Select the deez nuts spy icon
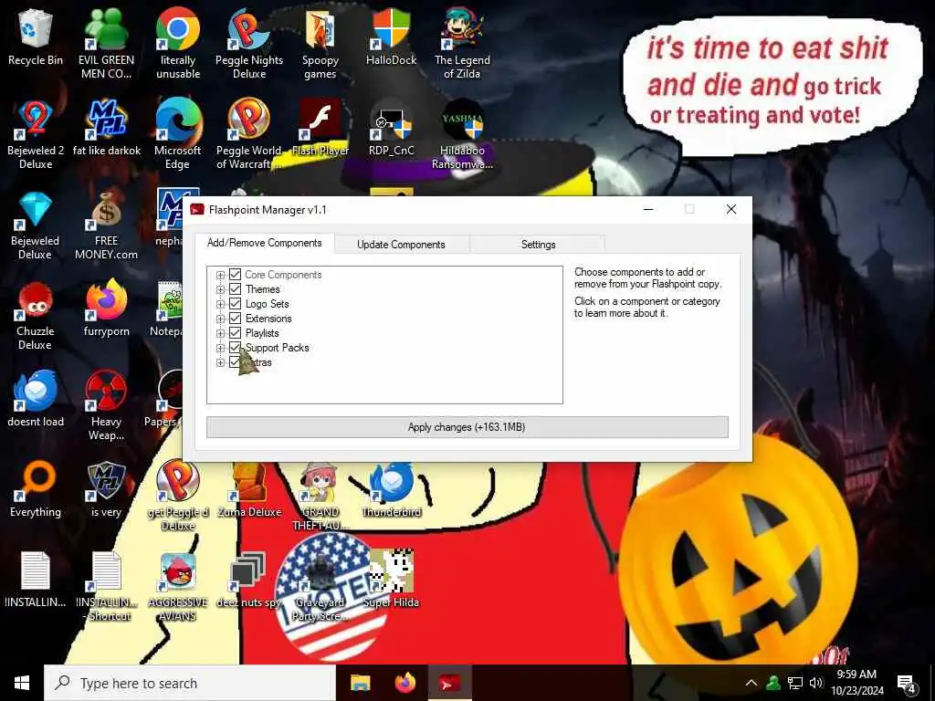 (x=249, y=580)
